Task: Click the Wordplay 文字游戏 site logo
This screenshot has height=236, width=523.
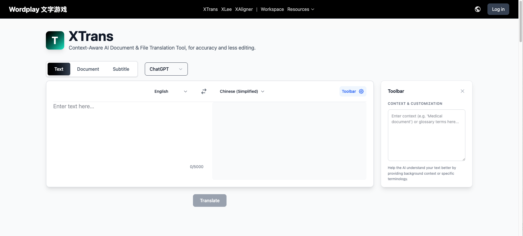Action: 38,9
